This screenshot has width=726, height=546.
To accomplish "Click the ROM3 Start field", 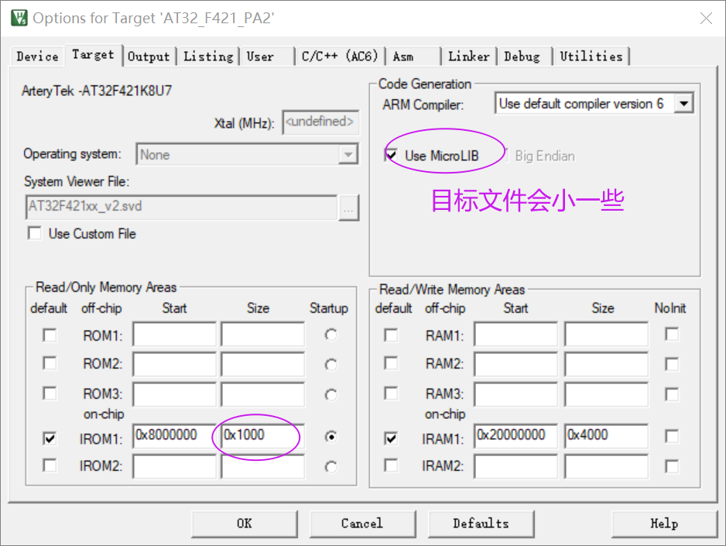I will click(174, 394).
